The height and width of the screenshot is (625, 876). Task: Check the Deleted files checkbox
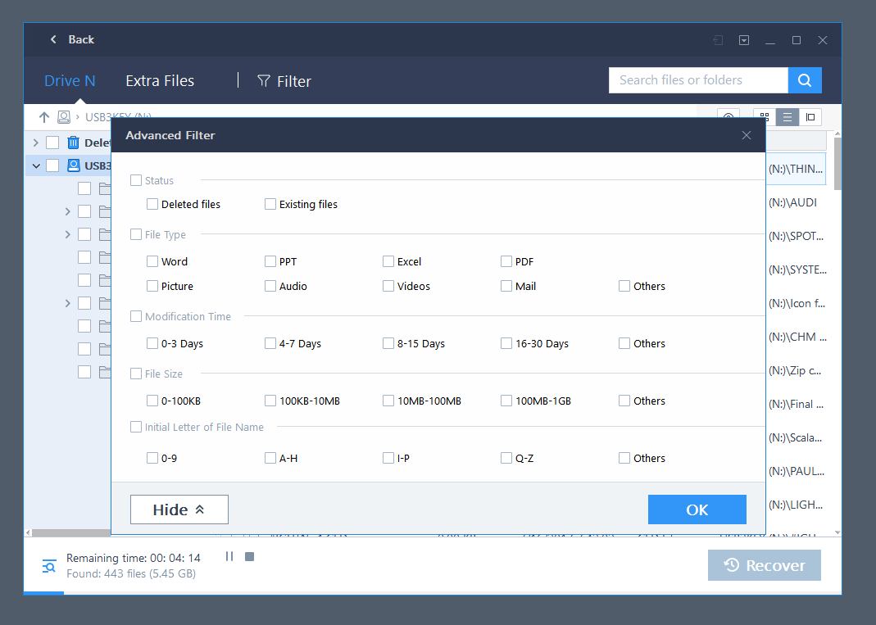(152, 204)
